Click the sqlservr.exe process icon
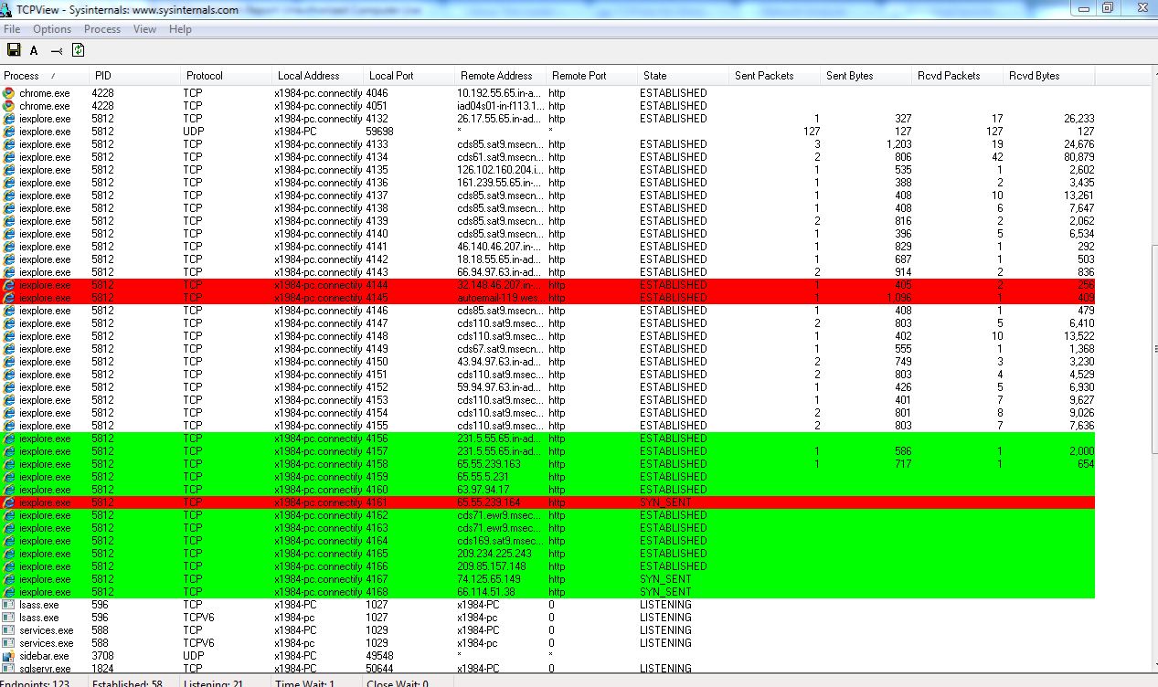The width and height of the screenshot is (1158, 687). pos(8,669)
